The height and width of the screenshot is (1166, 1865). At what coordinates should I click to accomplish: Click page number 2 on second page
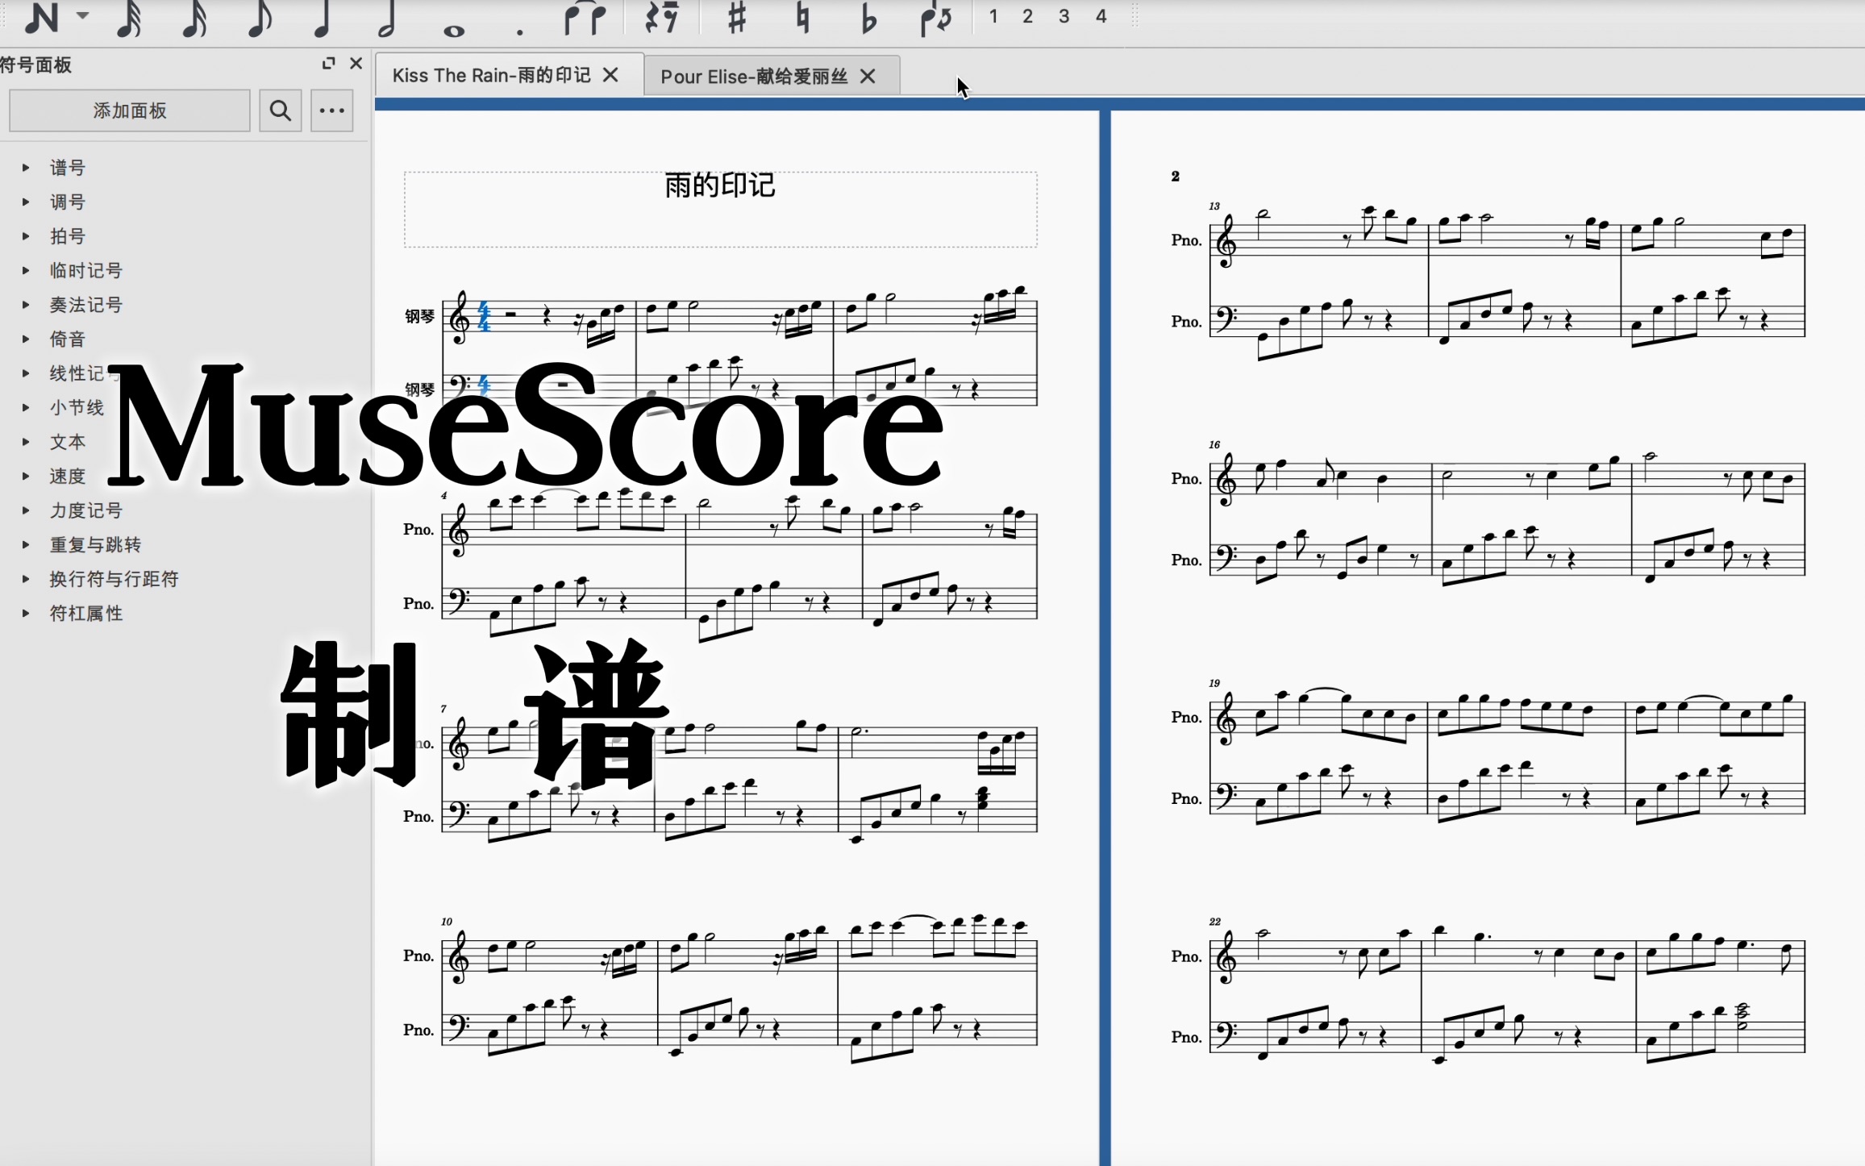point(1176,176)
